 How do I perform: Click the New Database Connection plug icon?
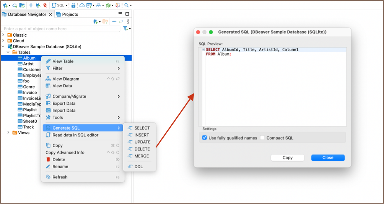point(5,5)
